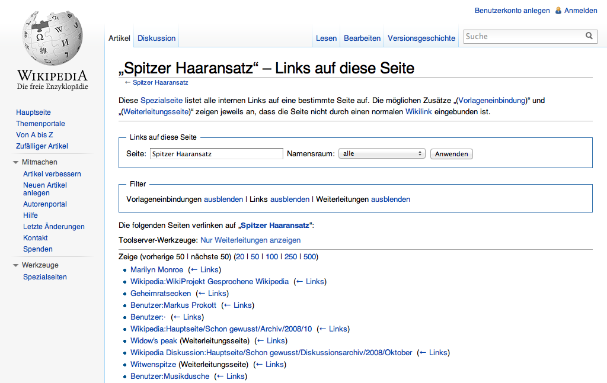Open Benutzer:Markus Prokott entry
The width and height of the screenshot is (607, 383).
pyautogui.click(x=174, y=305)
